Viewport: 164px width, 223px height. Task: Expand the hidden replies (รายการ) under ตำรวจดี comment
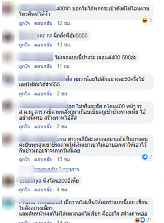click(x=49, y=169)
